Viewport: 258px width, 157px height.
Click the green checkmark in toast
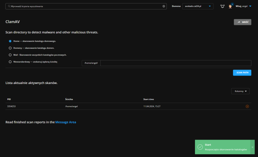[200, 147]
